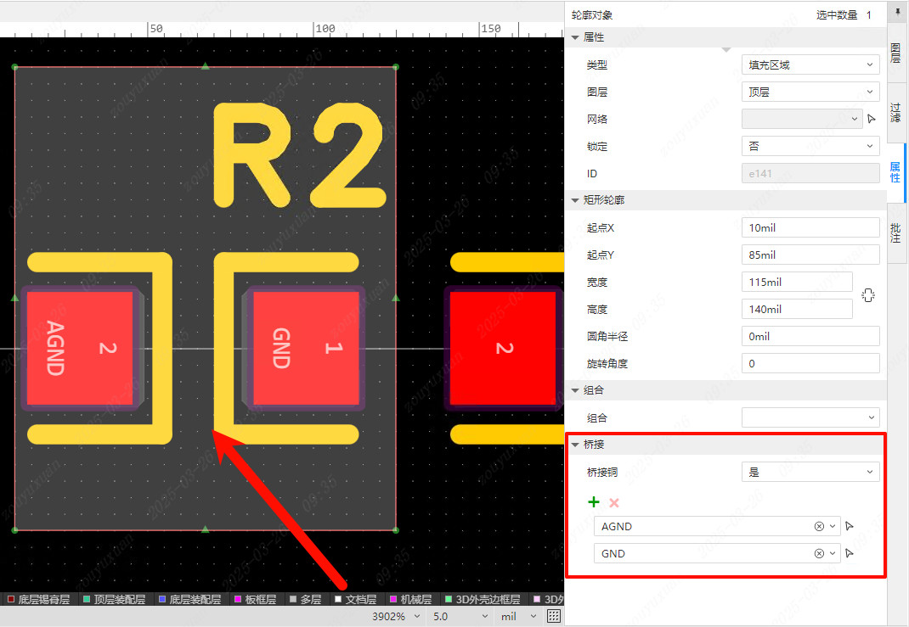Add a new bridge net with the green plus icon
The image size is (909, 627).
593,501
